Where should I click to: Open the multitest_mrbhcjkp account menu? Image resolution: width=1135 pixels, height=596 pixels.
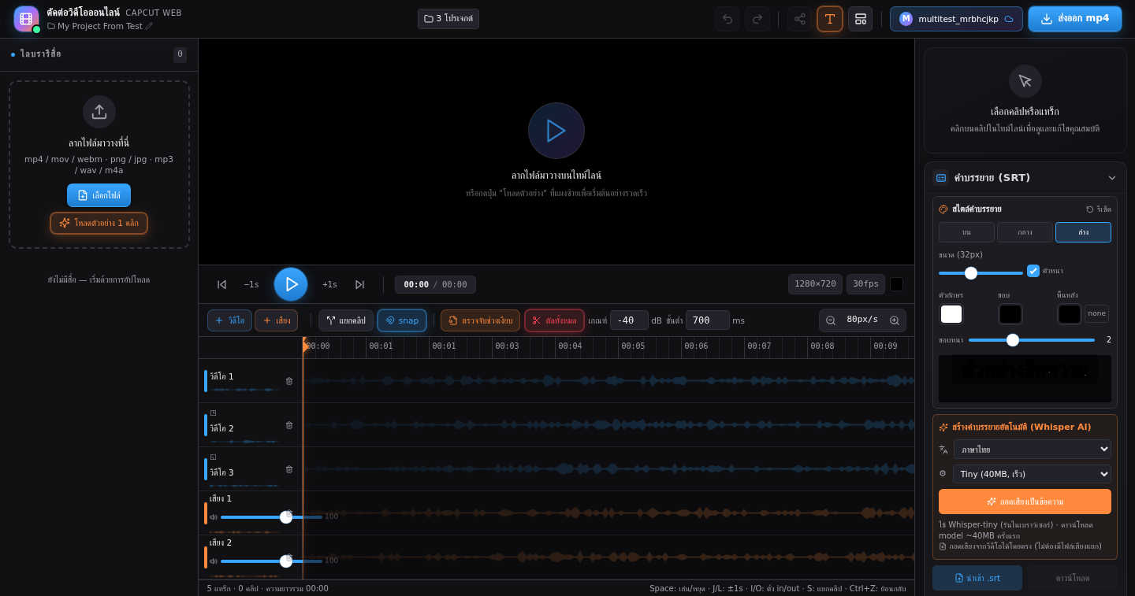click(956, 19)
